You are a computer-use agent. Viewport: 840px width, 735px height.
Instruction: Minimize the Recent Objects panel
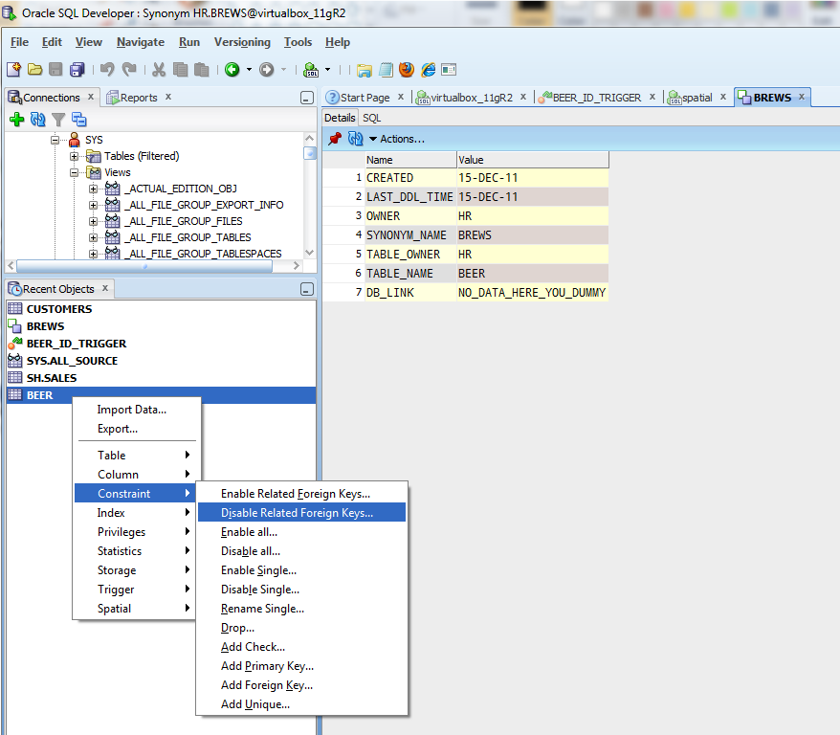[306, 289]
